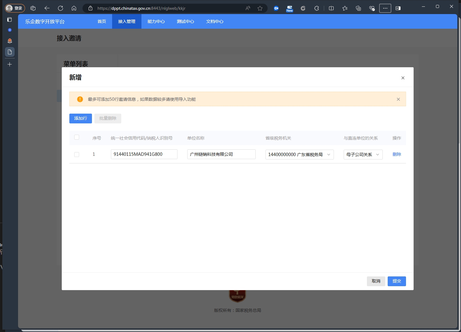Tick the checkbox for row 1

coord(77,155)
